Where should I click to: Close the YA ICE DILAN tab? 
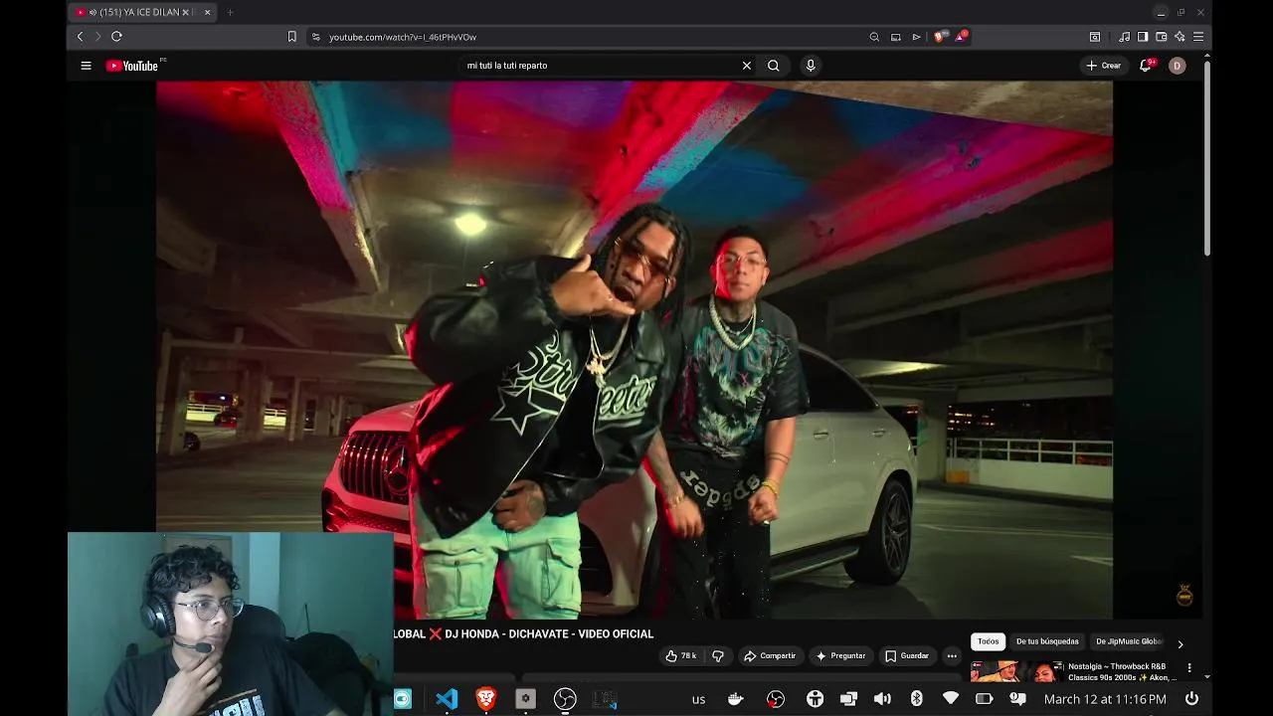207,12
